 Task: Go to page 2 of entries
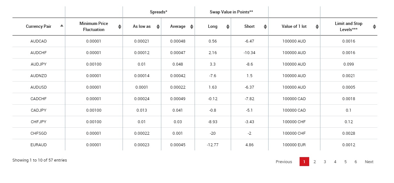(315, 162)
